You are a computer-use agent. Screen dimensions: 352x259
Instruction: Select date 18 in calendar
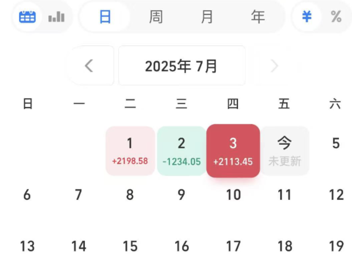tap(285, 246)
